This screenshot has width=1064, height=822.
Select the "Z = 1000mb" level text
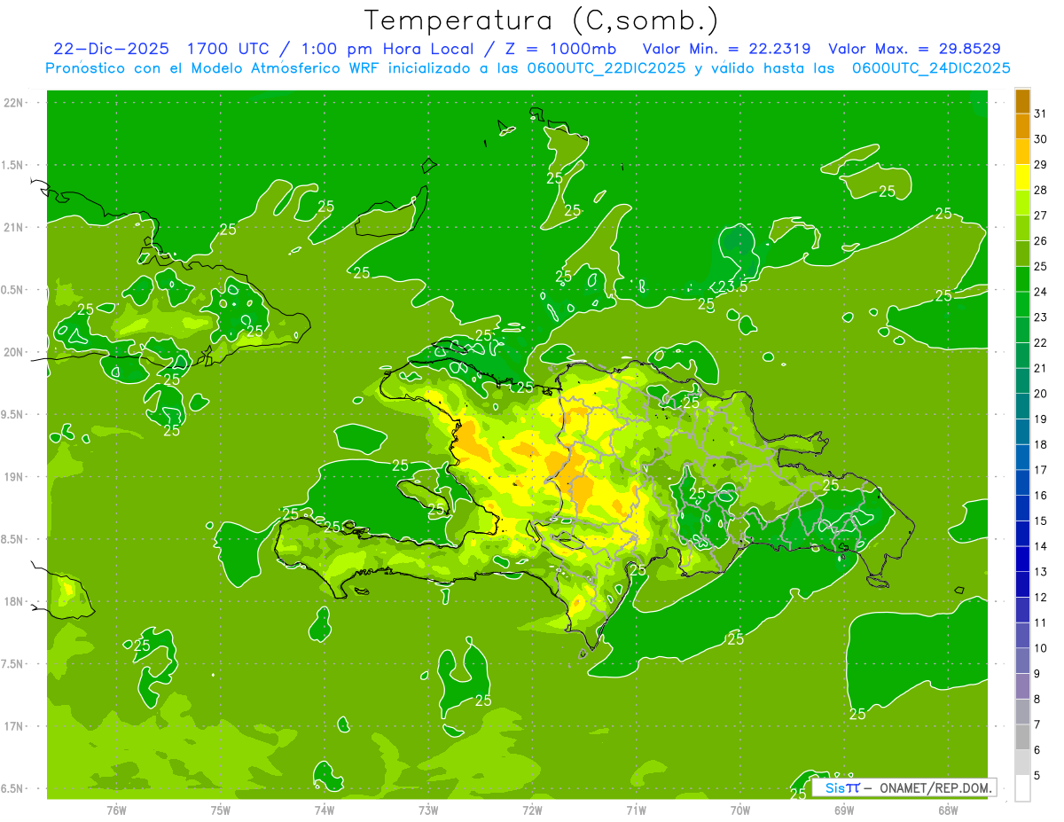[562, 49]
